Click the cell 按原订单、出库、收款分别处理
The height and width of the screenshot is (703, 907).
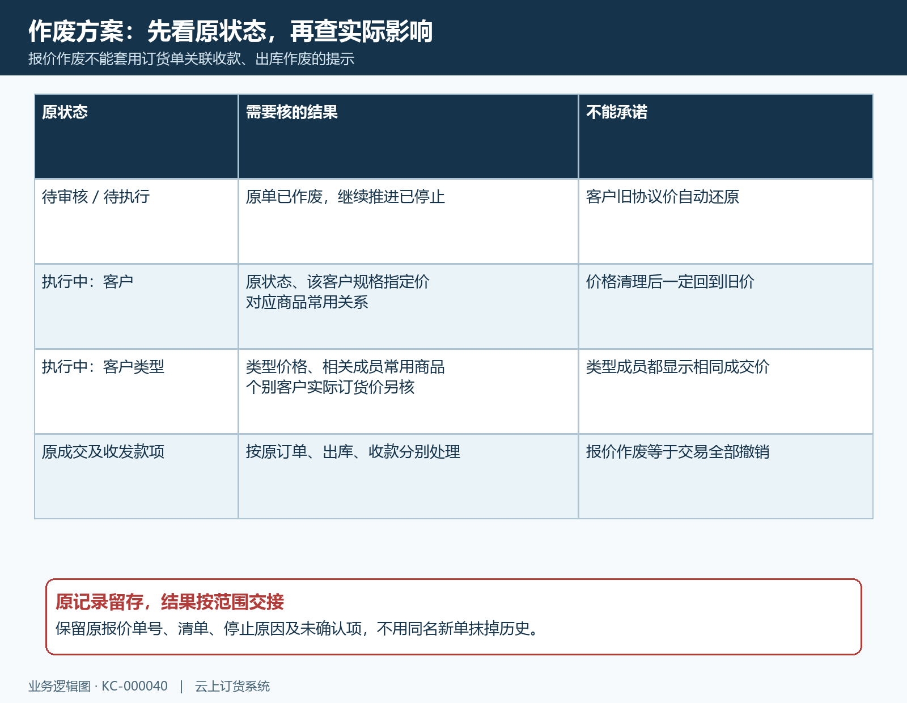tap(408, 477)
